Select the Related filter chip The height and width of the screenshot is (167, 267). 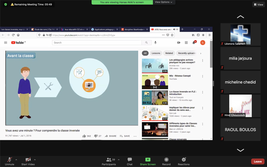pos(169,53)
